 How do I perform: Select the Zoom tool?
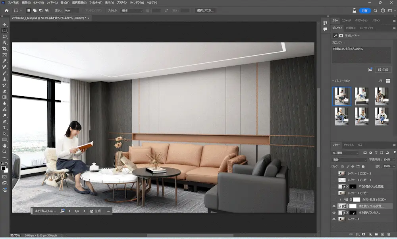[x=4, y=152]
